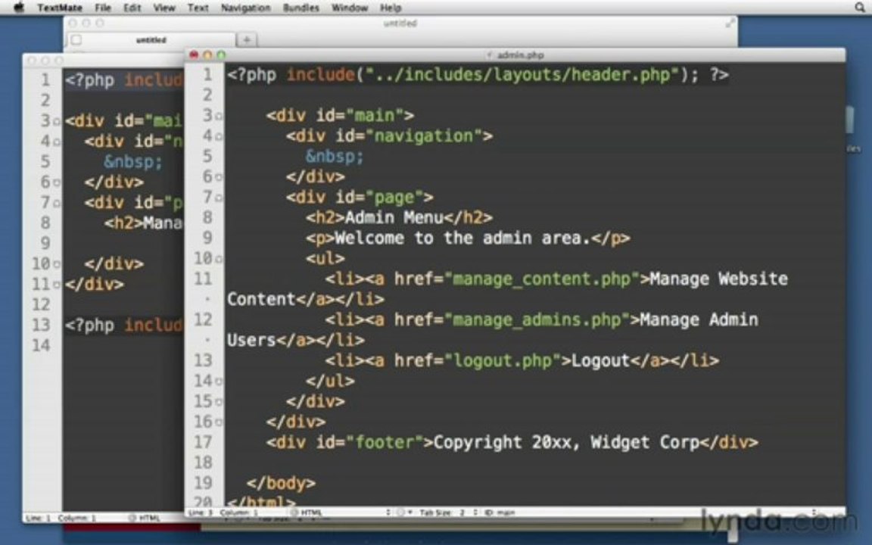Click 'Welcome to the admin area.' text
872x545 pixels.
click(462, 238)
